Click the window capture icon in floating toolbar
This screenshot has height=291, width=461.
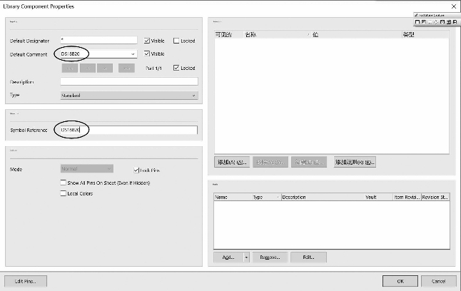pos(424,22)
